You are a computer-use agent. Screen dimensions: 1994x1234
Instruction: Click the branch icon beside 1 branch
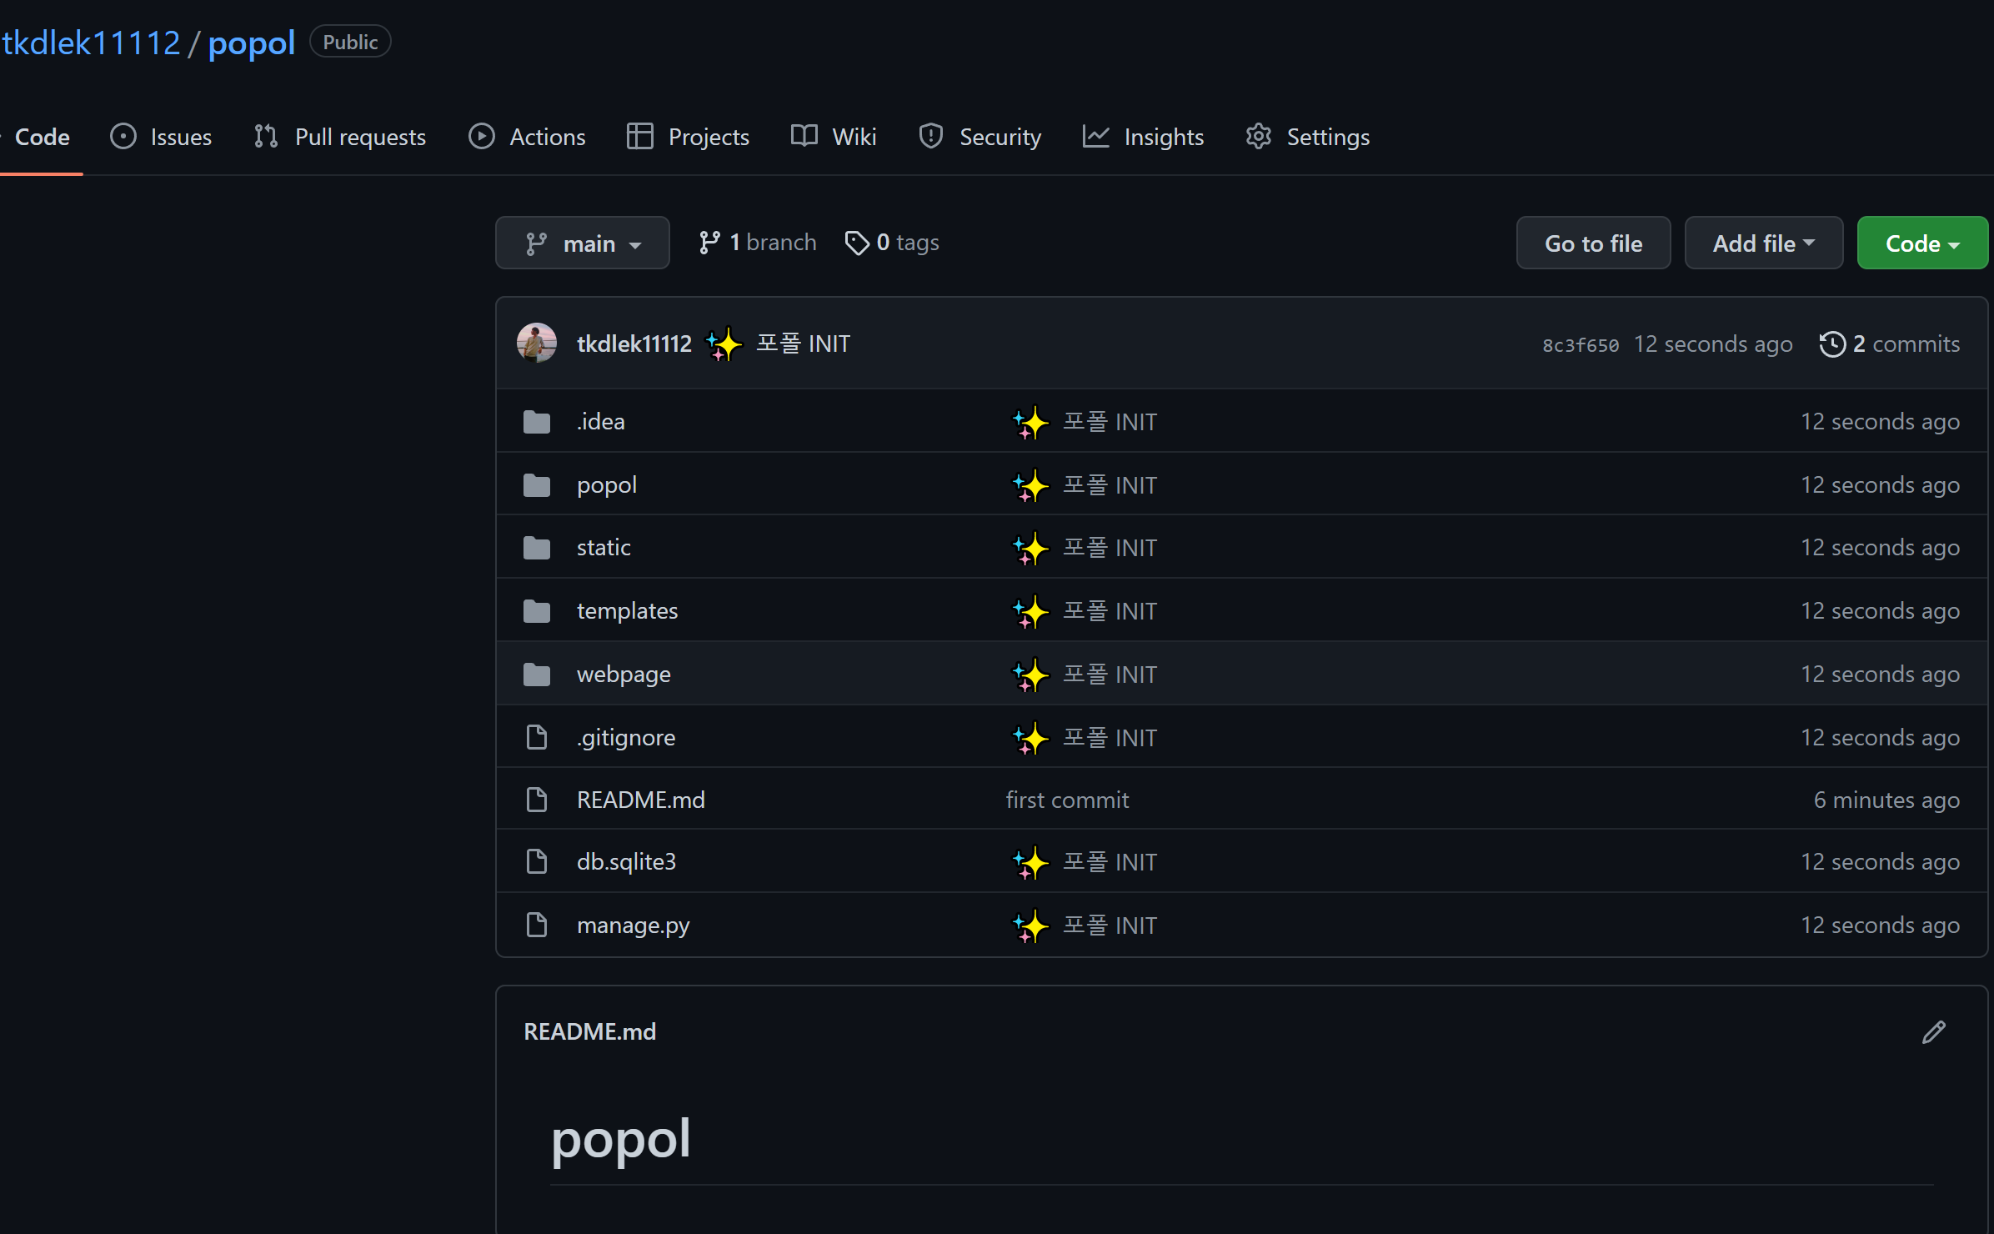click(709, 243)
